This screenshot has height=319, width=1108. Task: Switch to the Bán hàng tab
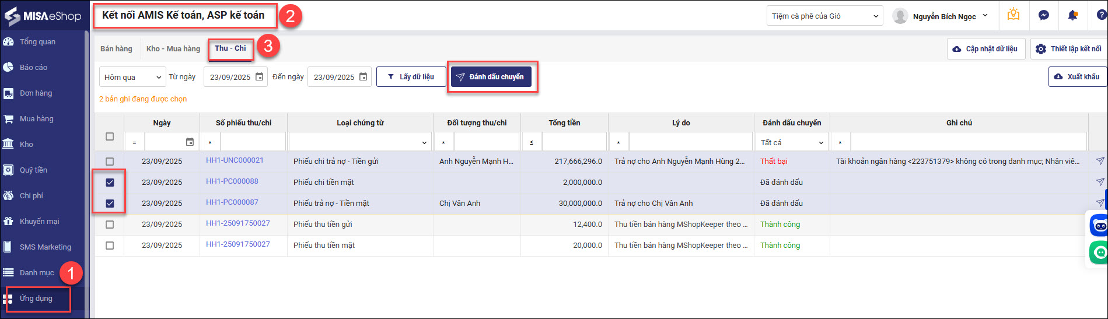(116, 49)
